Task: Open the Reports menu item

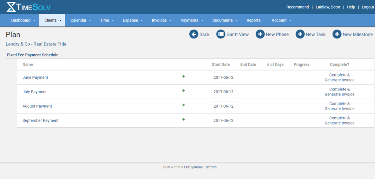Action: coord(253,20)
